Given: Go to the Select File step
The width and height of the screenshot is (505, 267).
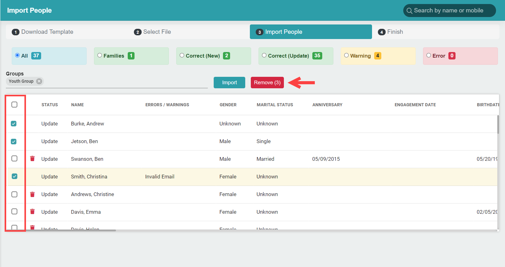Looking at the screenshot, I should (x=152, y=32).
